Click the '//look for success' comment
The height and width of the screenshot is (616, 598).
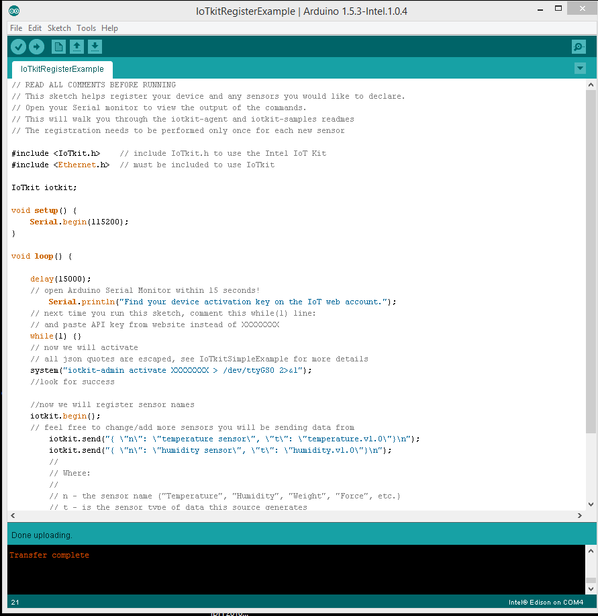pyautogui.click(x=72, y=382)
